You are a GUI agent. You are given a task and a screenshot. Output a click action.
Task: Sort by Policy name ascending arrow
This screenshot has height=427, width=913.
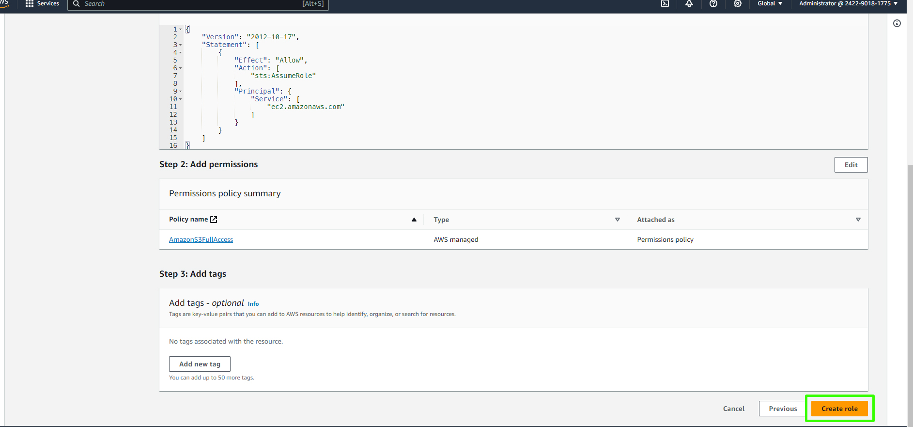414,220
